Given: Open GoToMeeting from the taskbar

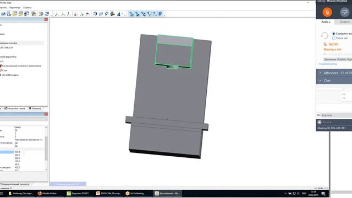Looking at the screenshot, I should [x=135, y=193].
